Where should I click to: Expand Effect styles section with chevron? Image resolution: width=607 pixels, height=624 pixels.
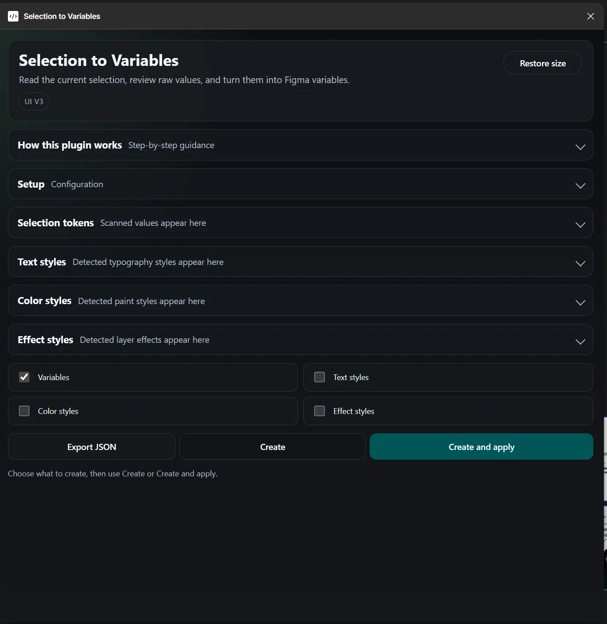coord(580,341)
